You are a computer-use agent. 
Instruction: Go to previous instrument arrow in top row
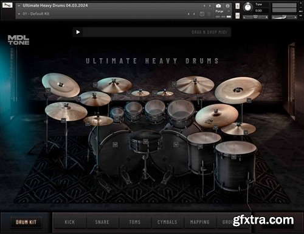(x=204, y=6)
